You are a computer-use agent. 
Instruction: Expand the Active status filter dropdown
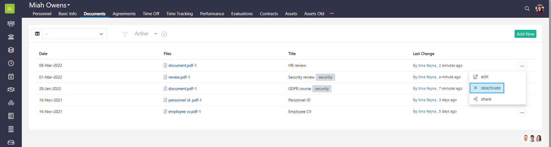tap(156, 34)
